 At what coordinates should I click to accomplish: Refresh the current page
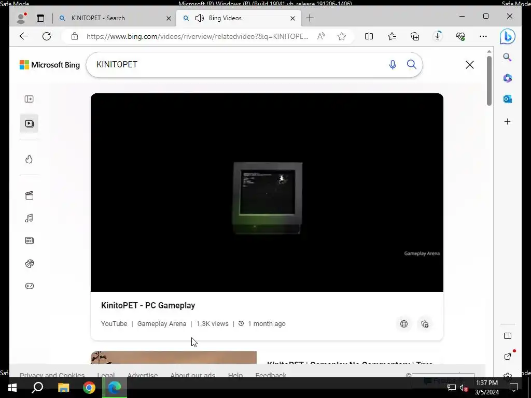click(47, 36)
